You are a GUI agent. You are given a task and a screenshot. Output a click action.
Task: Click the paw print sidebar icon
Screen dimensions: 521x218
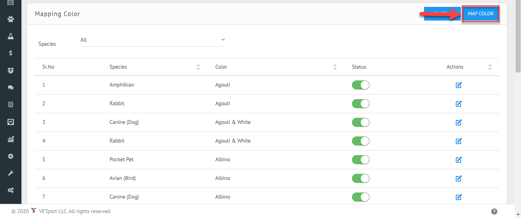coord(11,19)
